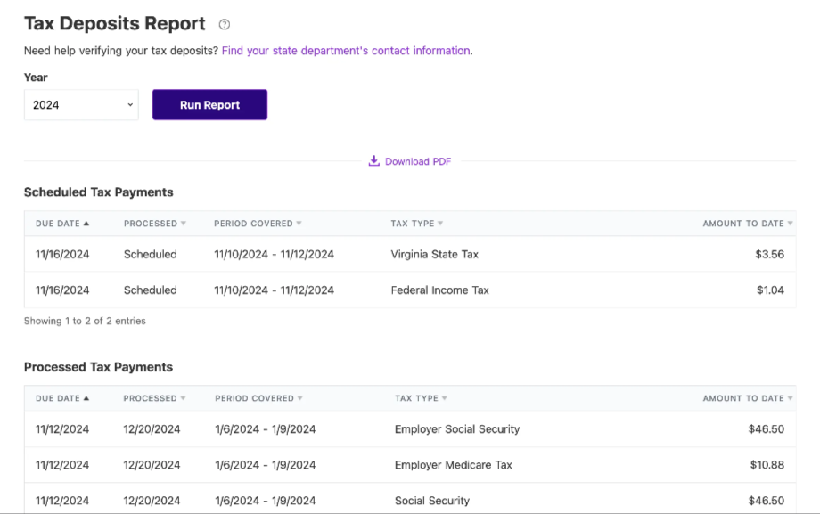820x514 pixels.
Task: Click the download icon next to Download PDF
Action: pos(374,161)
